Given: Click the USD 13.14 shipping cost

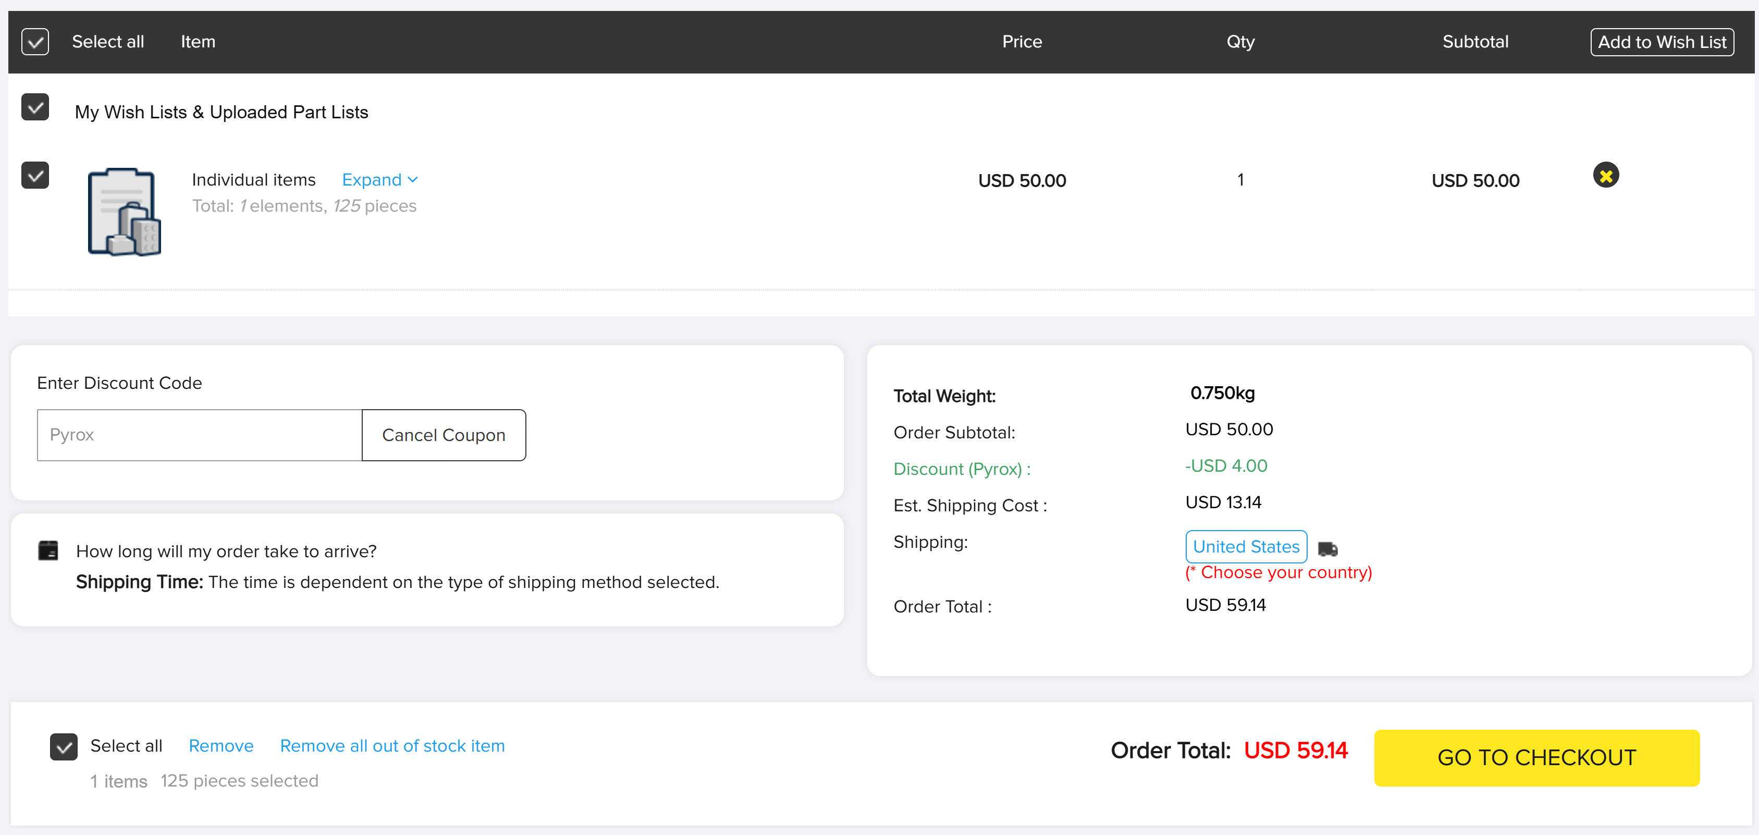Looking at the screenshot, I should tap(1223, 502).
